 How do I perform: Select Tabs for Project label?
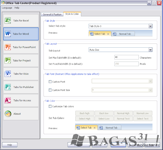22,61
